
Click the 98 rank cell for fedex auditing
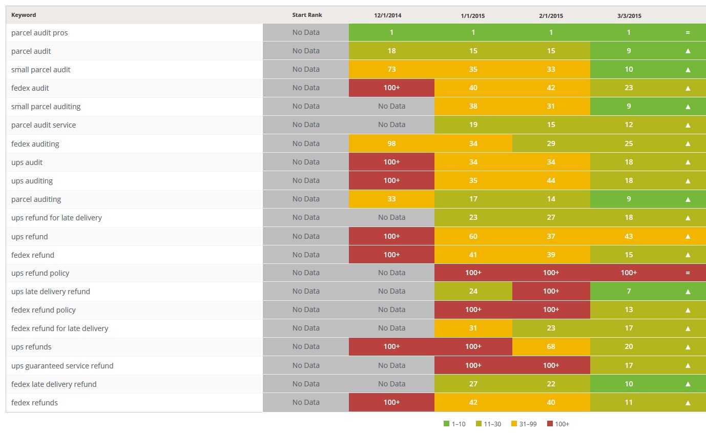point(391,143)
